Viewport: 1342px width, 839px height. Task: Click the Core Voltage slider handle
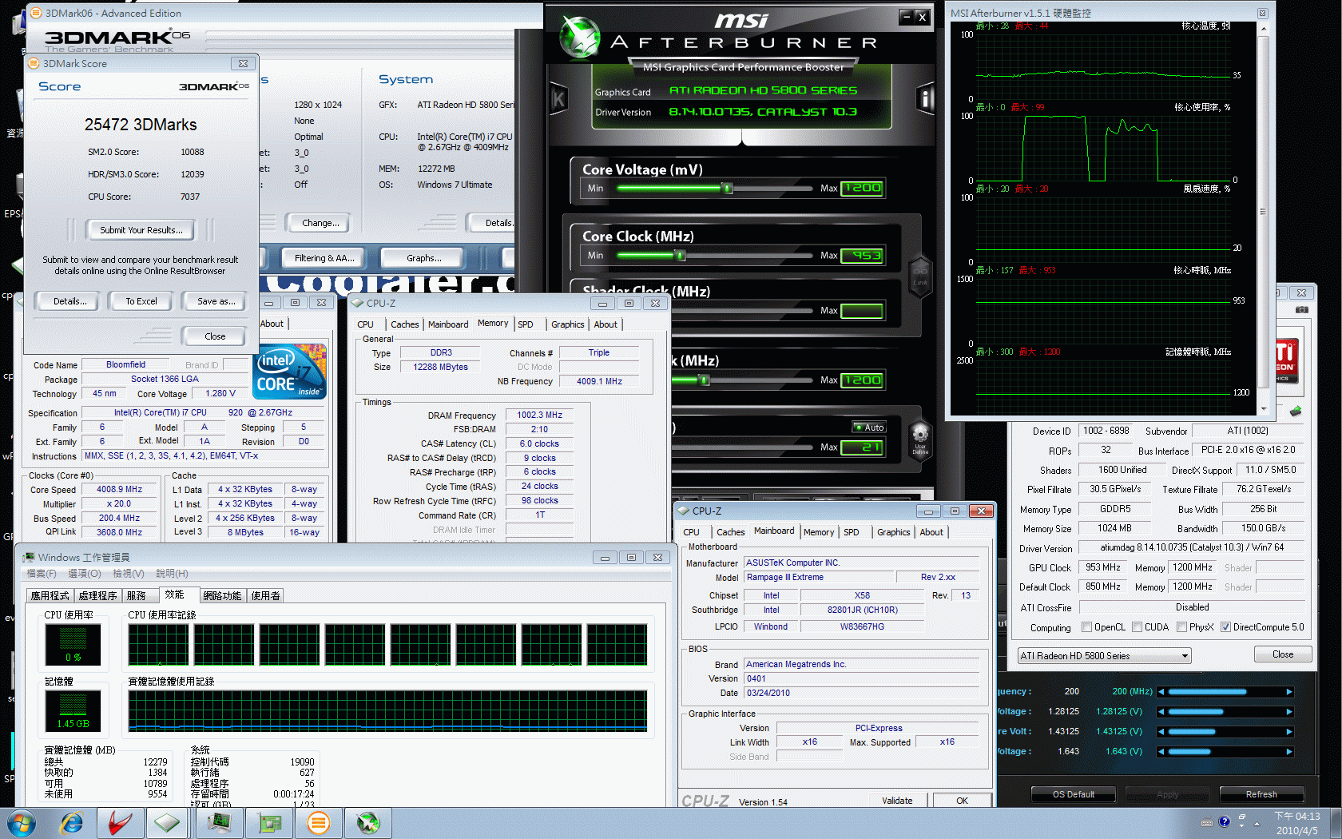coord(727,189)
